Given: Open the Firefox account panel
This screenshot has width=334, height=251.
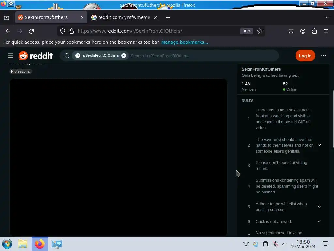Looking at the screenshot, I should (x=303, y=31).
